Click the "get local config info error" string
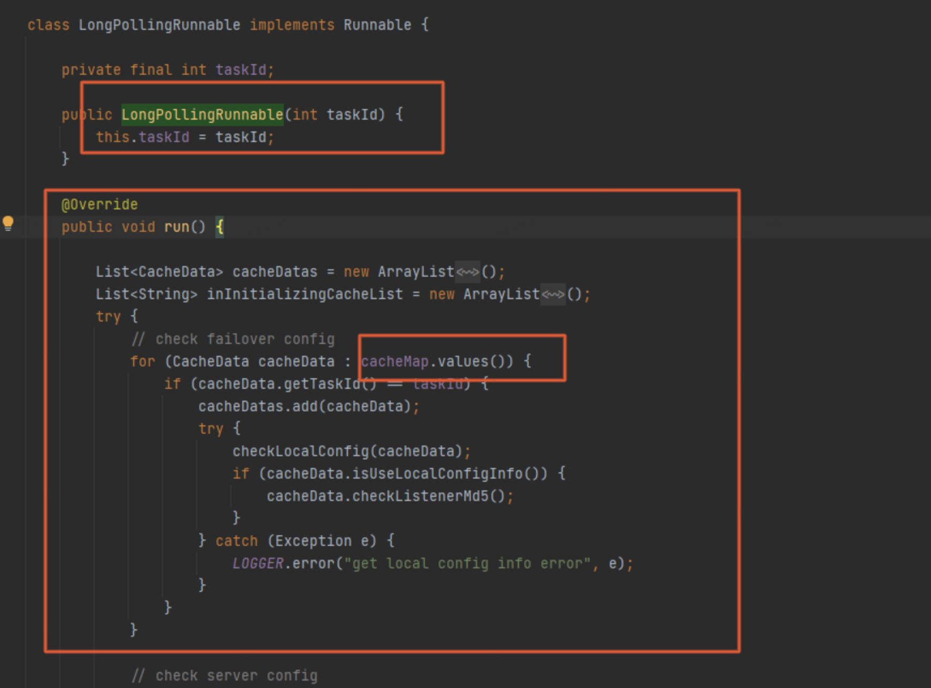 point(467,564)
